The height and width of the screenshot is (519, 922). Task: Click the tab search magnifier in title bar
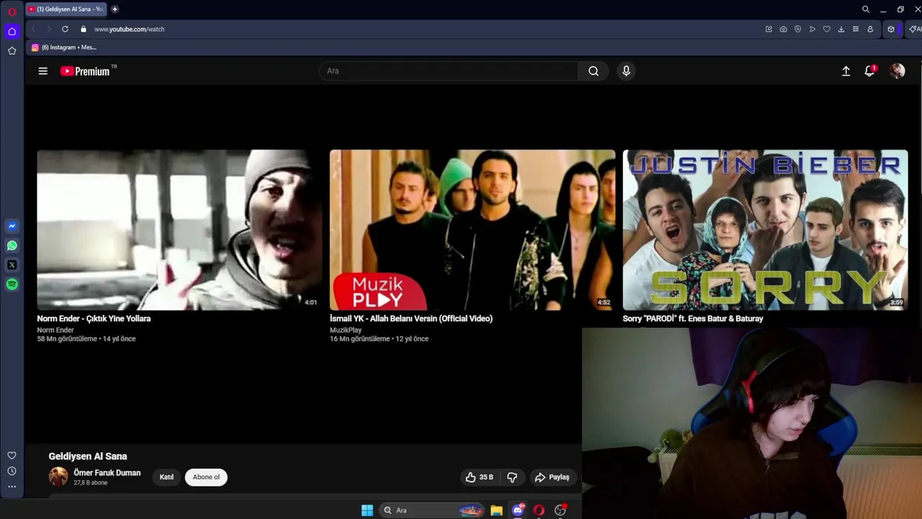(866, 9)
